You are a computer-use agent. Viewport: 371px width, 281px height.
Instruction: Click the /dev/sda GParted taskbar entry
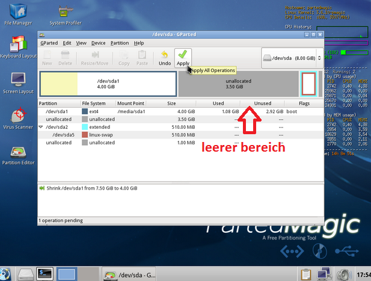click(129, 274)
